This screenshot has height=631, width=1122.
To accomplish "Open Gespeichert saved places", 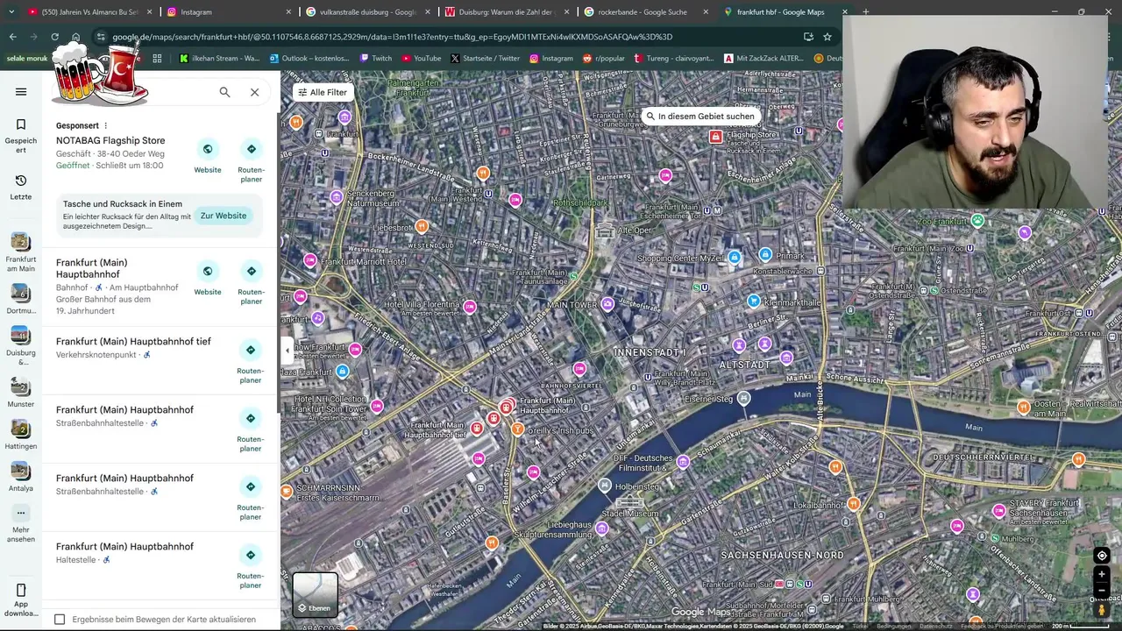I will [x=21, y=135].
